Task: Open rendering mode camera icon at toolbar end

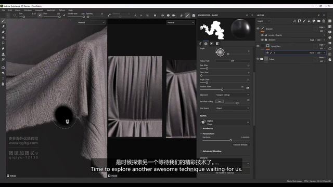Action: (x=194, y=15)
